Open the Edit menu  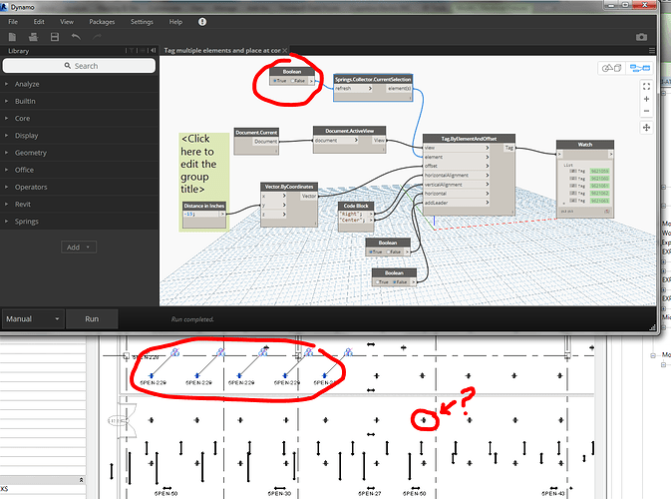click(39, 22)
